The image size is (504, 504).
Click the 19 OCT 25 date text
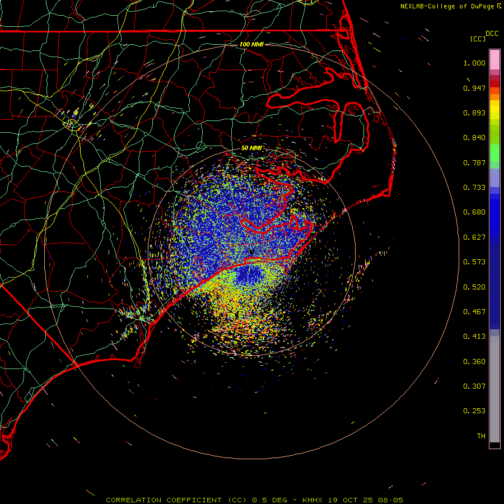click(x=351, y=500)
